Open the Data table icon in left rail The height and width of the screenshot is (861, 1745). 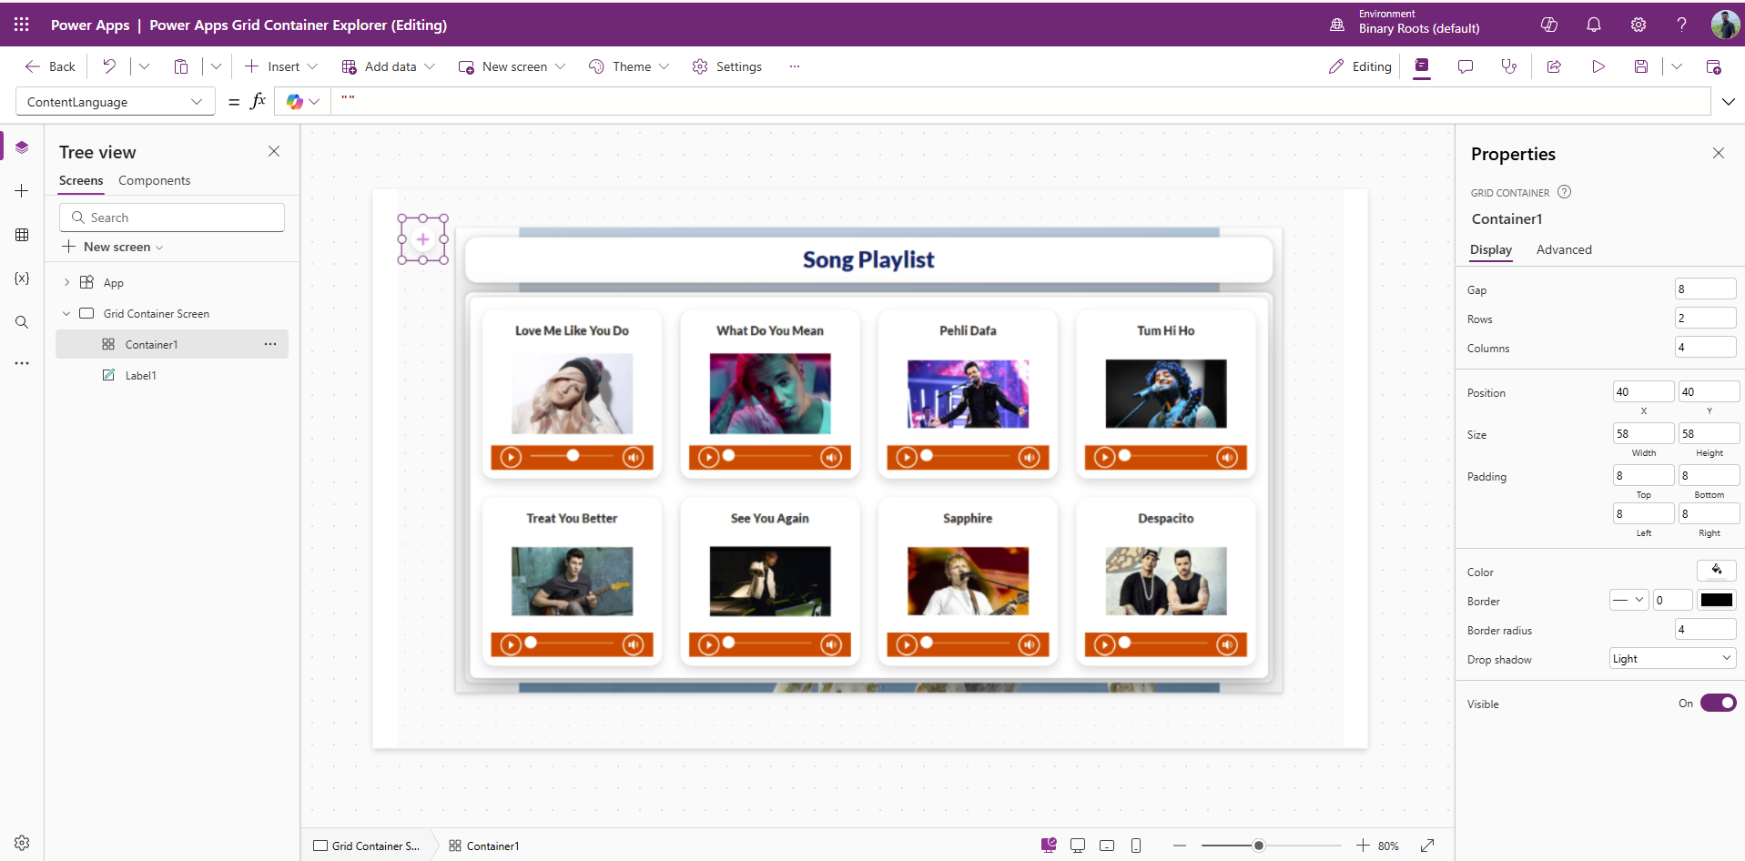point(22,235)
